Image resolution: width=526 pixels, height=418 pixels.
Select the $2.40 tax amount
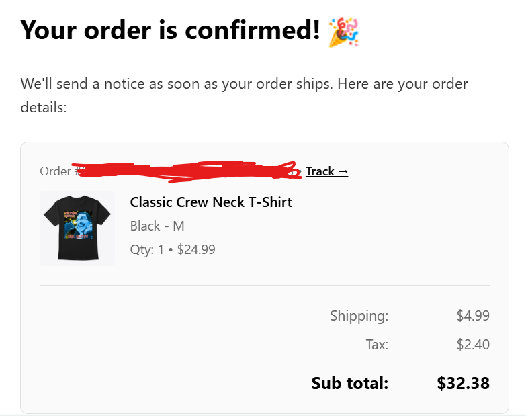(x=472, y=345)
